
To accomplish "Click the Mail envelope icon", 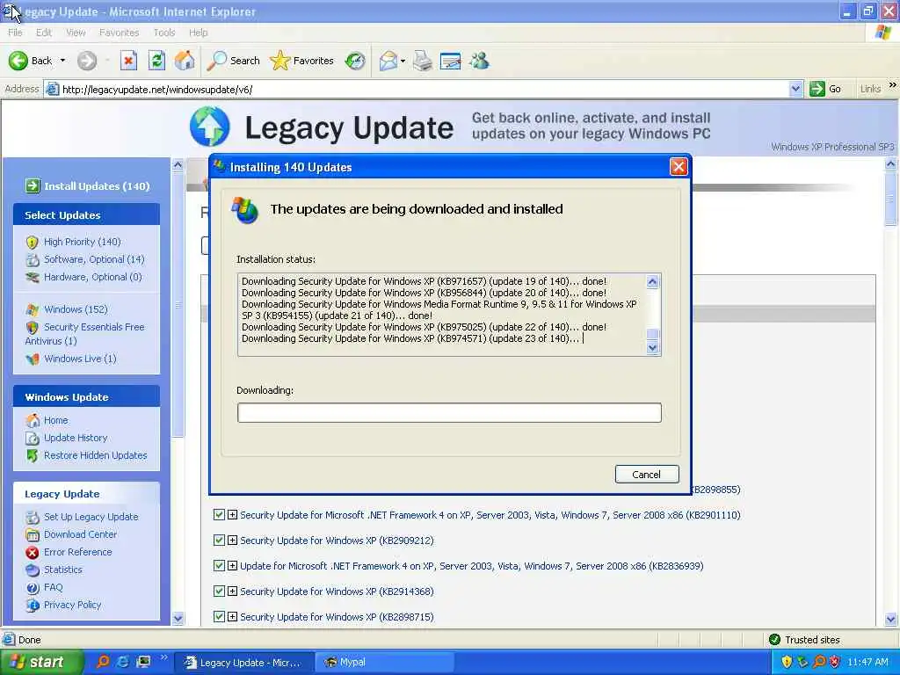I will tap(388, 61).
